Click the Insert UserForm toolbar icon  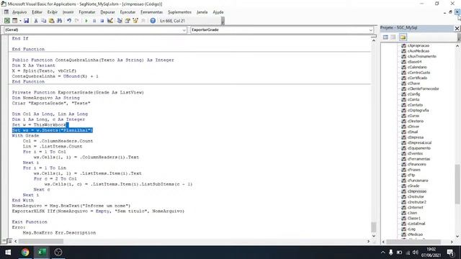[14, 21]
